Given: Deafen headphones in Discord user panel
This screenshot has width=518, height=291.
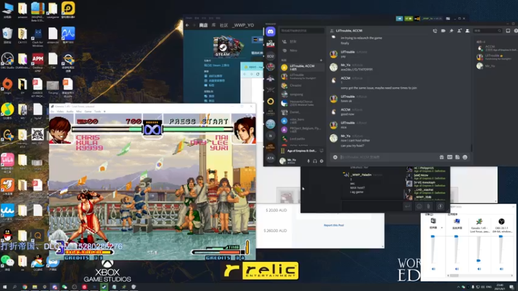Looking at the screenshot, I should coord(315,161).
